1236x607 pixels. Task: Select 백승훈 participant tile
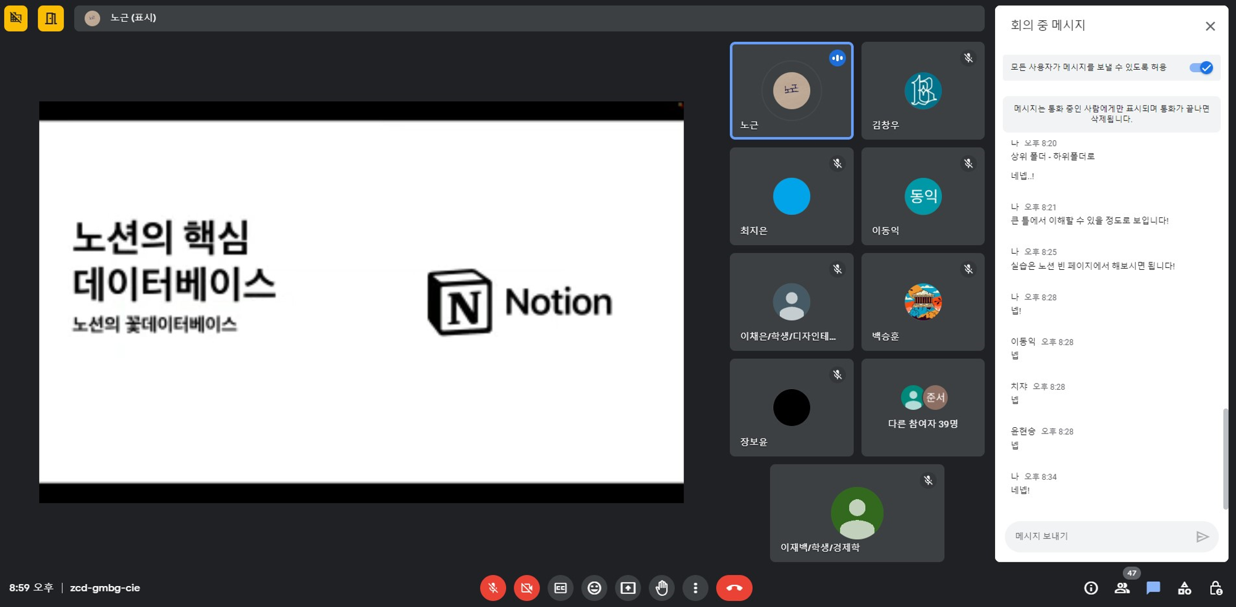[x=923, y=302]
